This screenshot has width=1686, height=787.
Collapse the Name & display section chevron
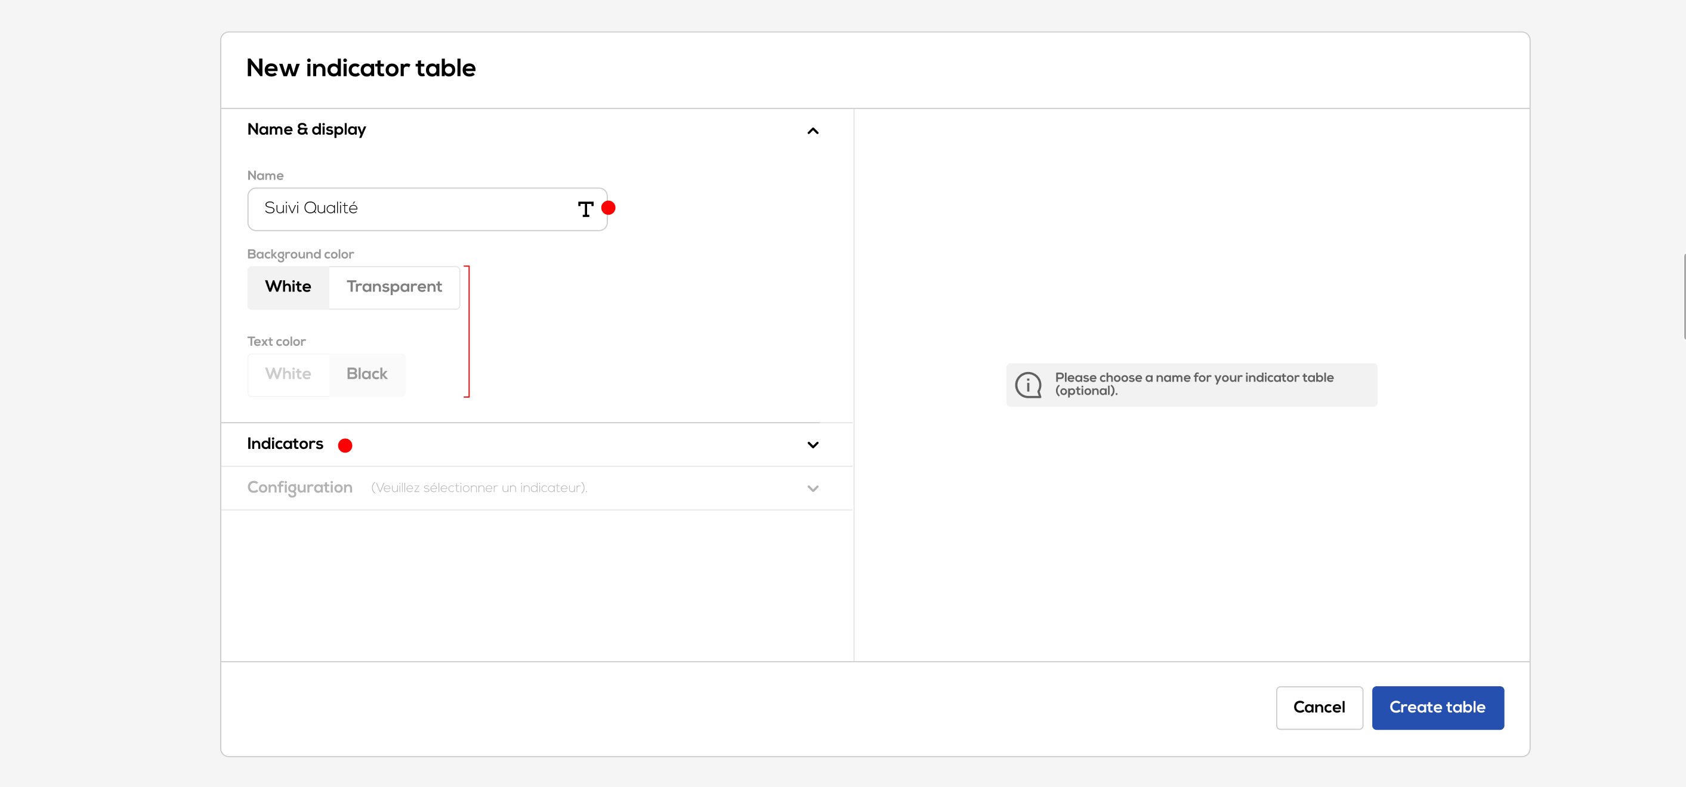(x=812, y=131)
